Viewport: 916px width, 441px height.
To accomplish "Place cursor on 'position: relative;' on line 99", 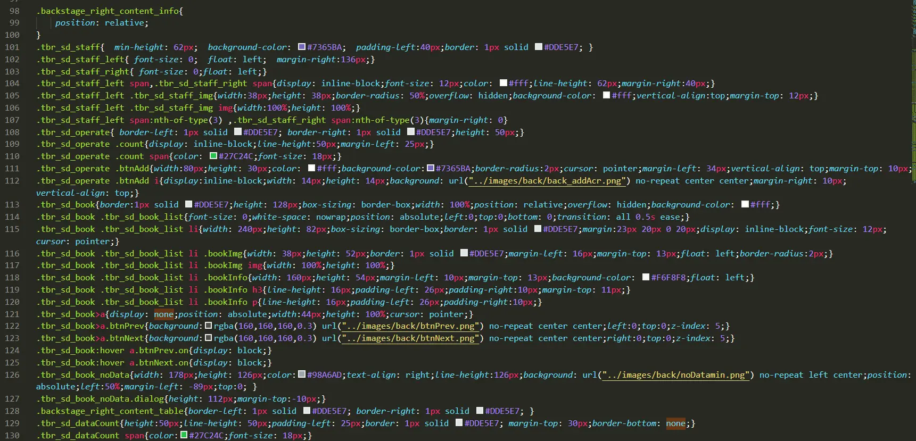I will coord(102,23).
